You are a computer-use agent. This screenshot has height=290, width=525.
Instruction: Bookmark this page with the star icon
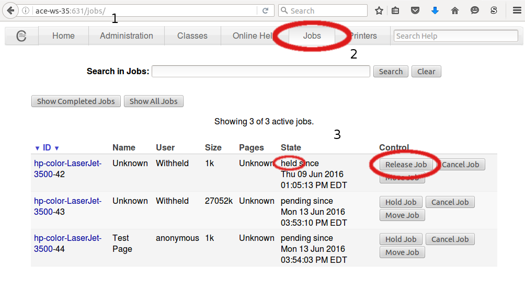point(379,10)
